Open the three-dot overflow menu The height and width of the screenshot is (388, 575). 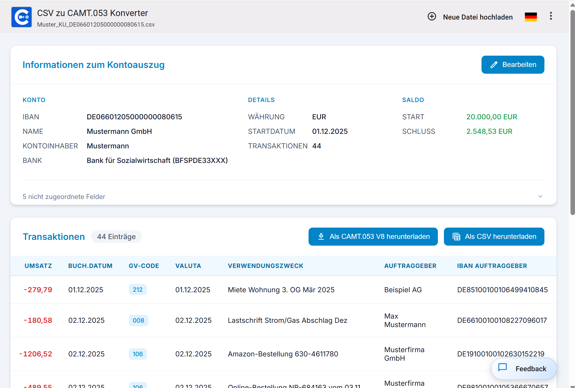point(551,16)
